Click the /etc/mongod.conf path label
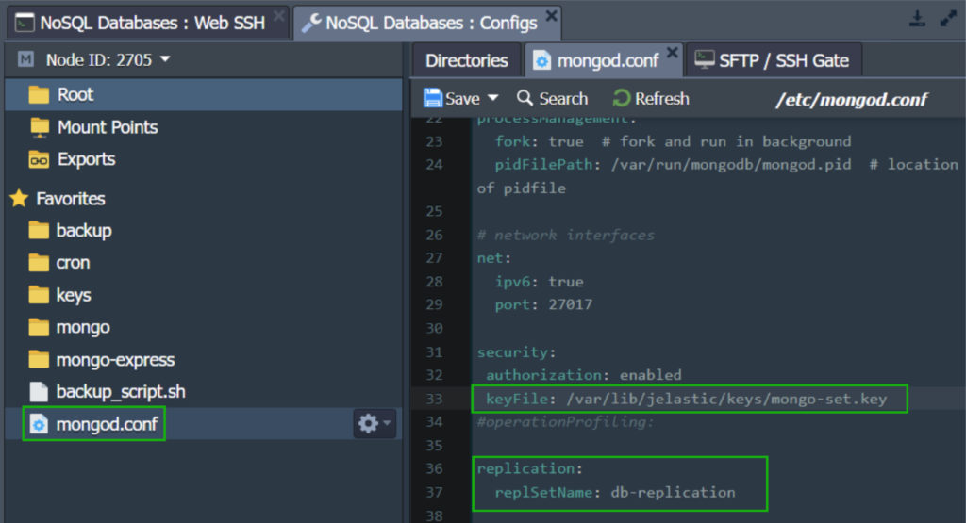966x523 pixels. coord(852,99)
